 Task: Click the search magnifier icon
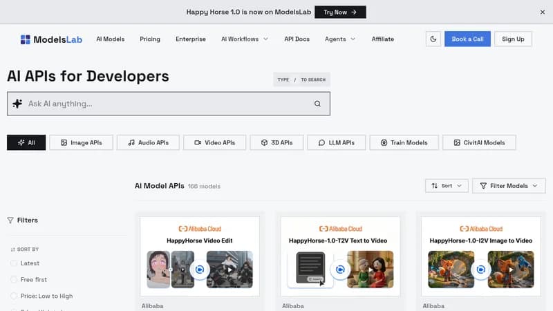(x=317, y=104)
